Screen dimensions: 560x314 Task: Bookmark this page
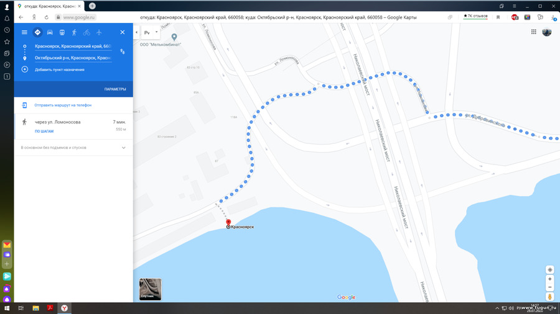[498, 17]
